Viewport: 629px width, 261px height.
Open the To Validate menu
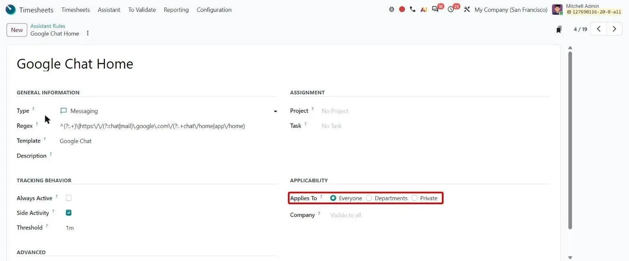[142, 9]
